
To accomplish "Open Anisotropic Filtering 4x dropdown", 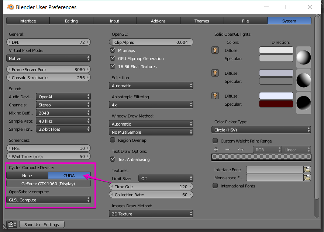I will point(151,105).
